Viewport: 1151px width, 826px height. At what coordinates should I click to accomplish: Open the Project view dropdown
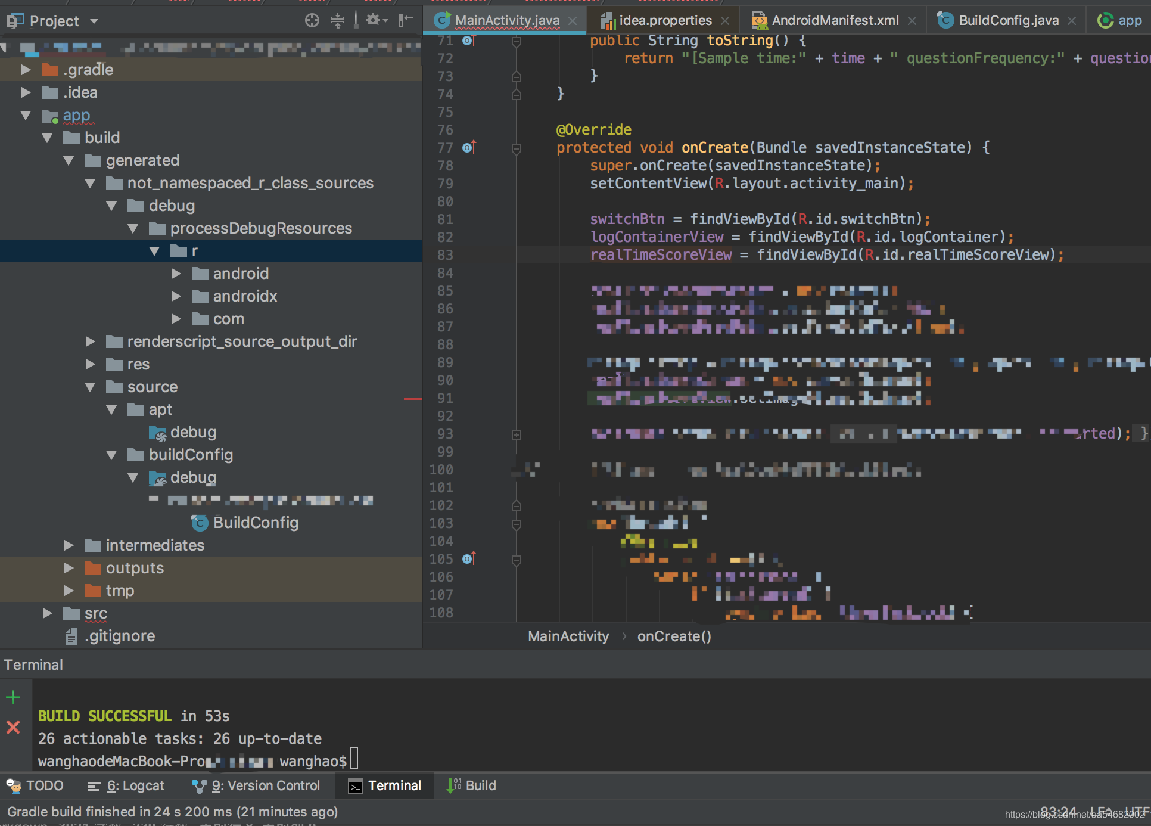(x=94, y=21)
